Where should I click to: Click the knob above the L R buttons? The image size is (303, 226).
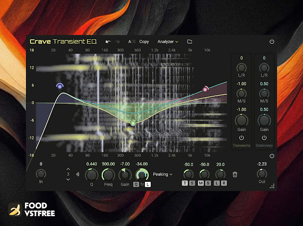click(220, 174)
